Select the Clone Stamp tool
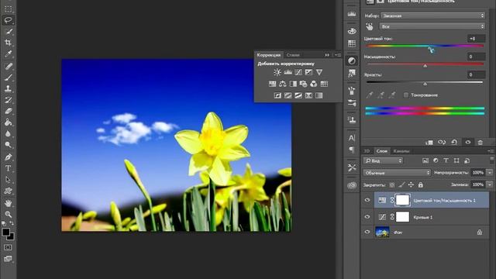 point(9,88)
